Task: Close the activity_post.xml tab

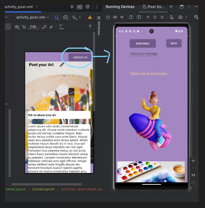Action: click(x=37, y=7)
